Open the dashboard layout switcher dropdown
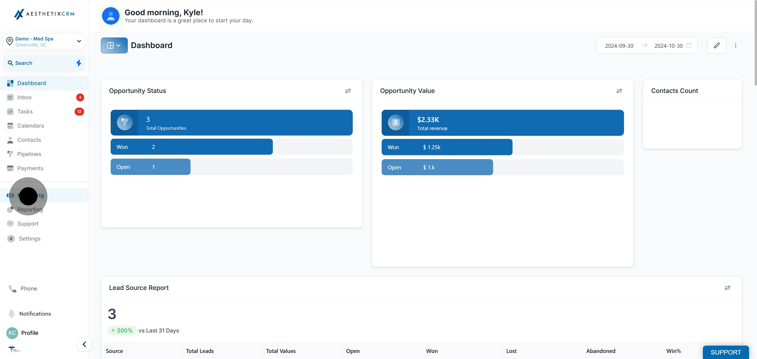 [x=114, y=45]
